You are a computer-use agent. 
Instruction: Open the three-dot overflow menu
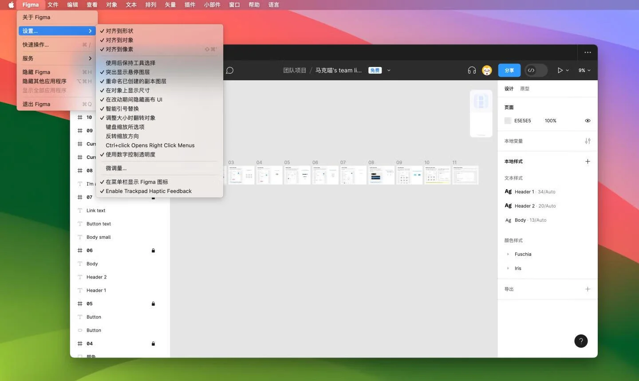588,52
